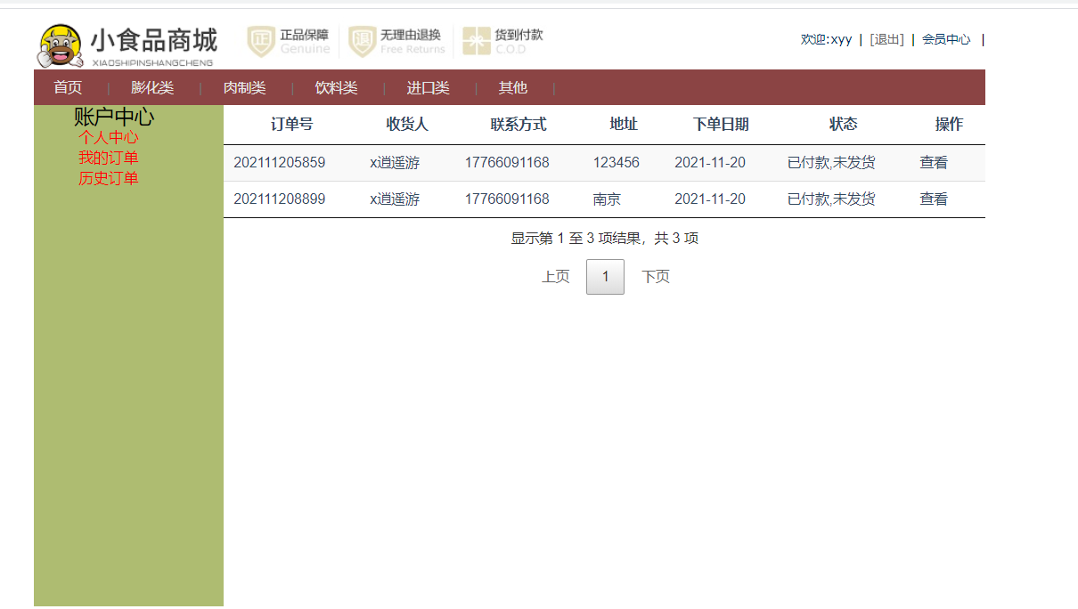Open 我的订单 in the sidebar
The width and height of the screenshot is (1078, 609).
109,158
